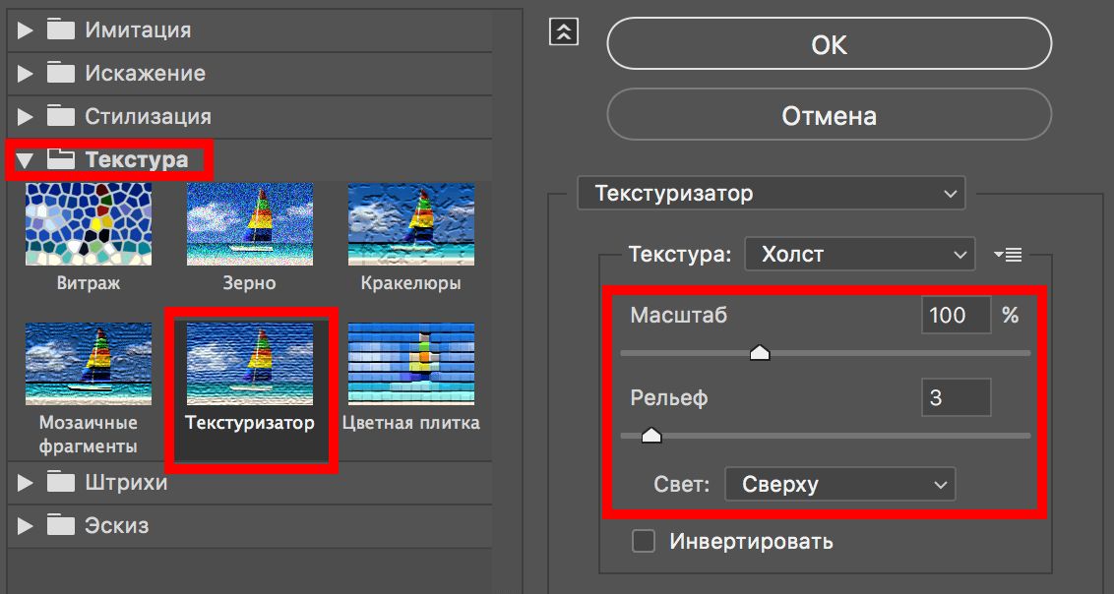
Task: Open the Свет dropdown showing Сверху
Action: click(839, 484)
